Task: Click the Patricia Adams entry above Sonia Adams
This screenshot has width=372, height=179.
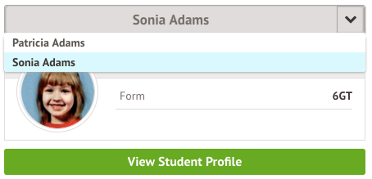Action: (48, 43)
